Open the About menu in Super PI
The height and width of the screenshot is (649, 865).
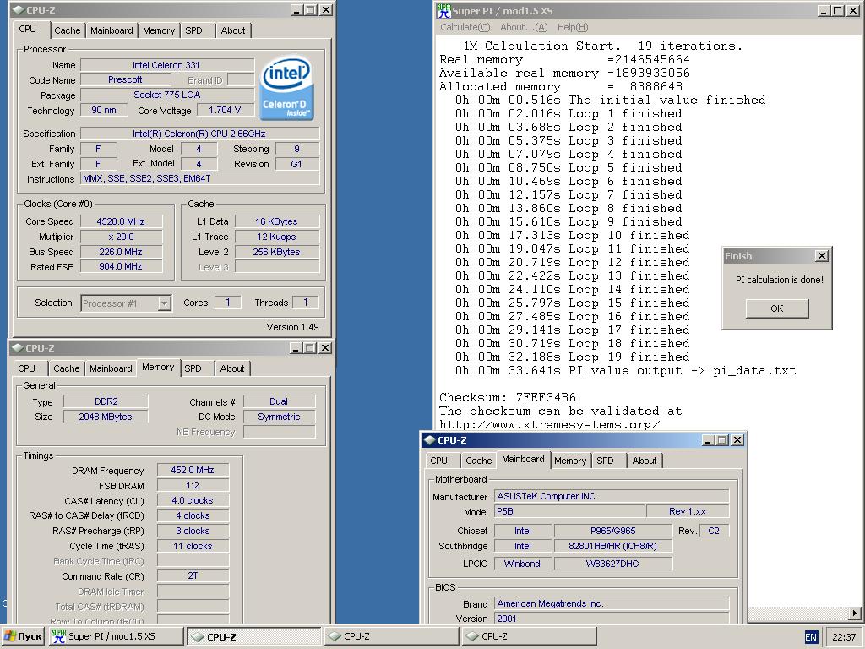524,27
